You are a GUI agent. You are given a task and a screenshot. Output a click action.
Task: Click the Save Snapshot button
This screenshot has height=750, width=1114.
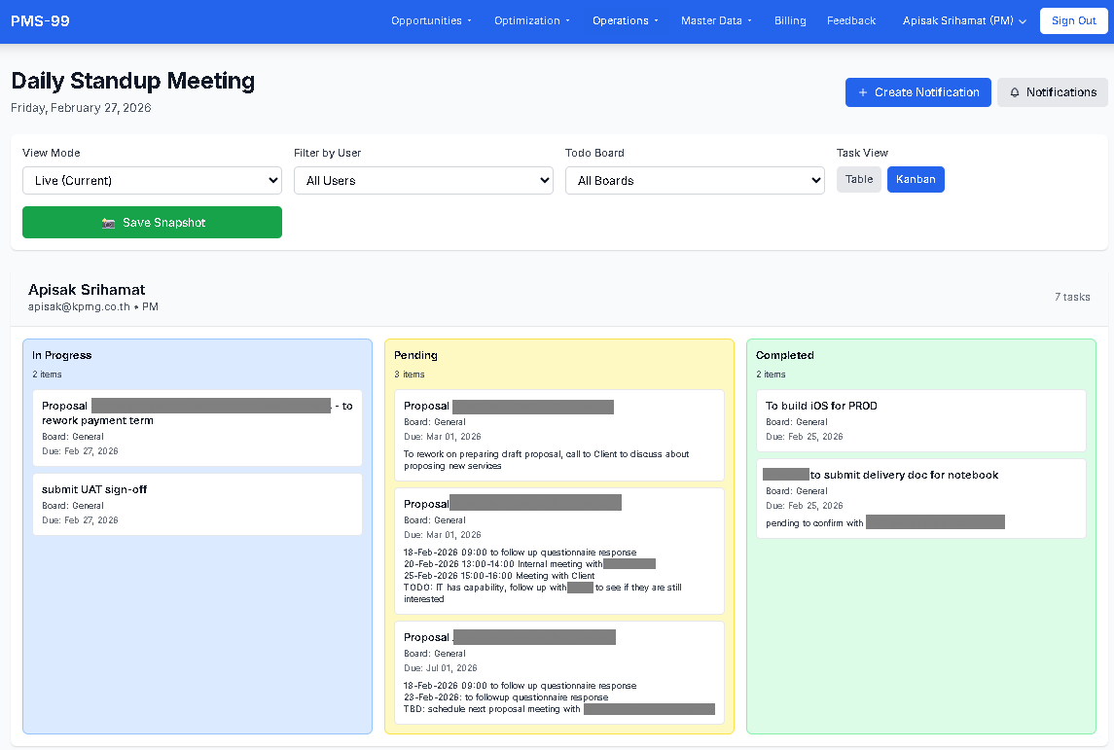click(x=152, y=222)
